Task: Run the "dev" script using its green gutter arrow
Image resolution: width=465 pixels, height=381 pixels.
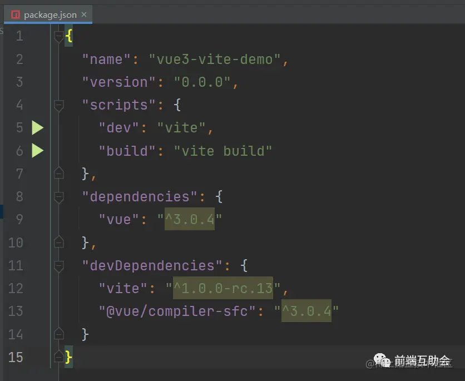Action: (37, 127)
